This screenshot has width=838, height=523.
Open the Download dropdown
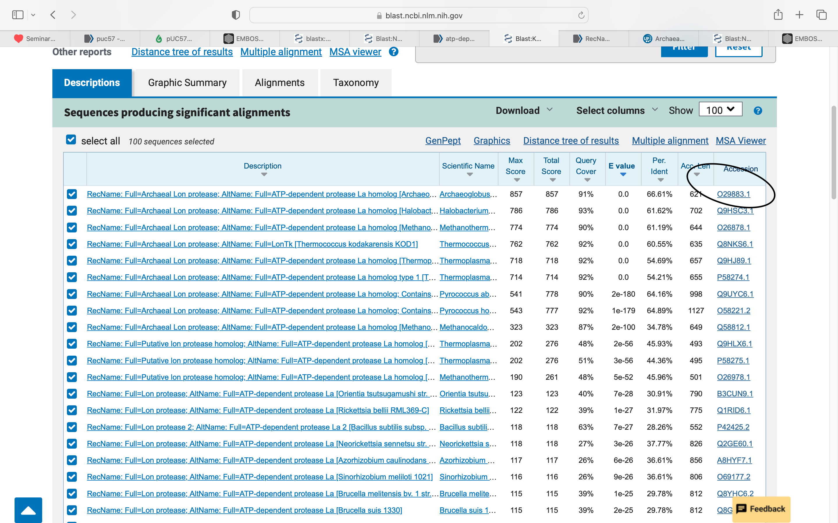(524, 110)
